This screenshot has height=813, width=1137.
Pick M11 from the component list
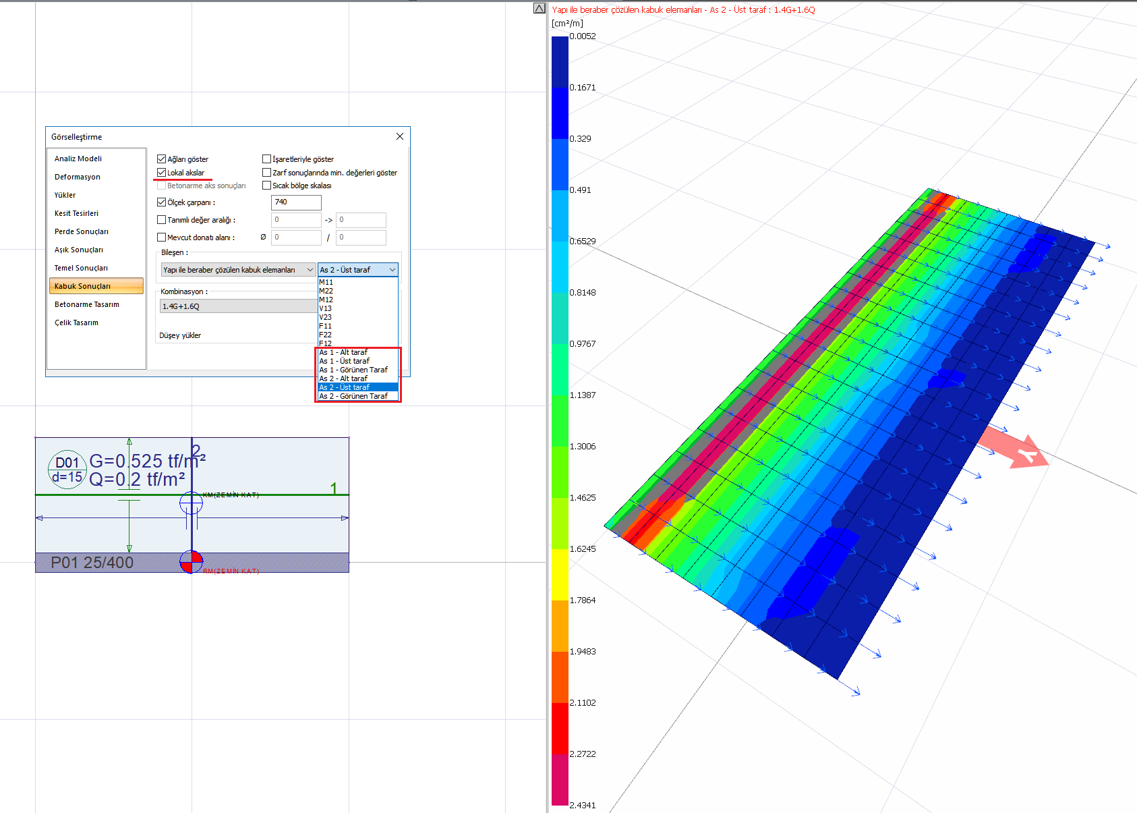326,282
